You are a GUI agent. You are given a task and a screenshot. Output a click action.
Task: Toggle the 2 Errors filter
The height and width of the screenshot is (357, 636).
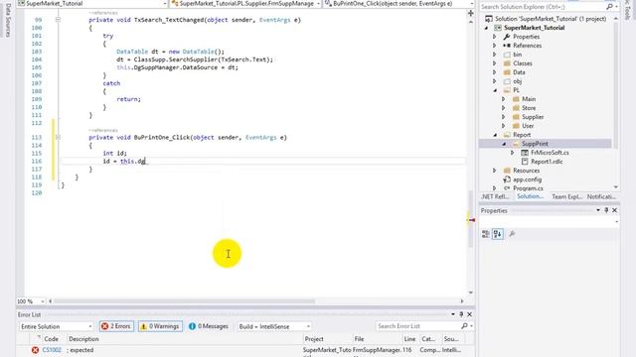click(116, 326)
